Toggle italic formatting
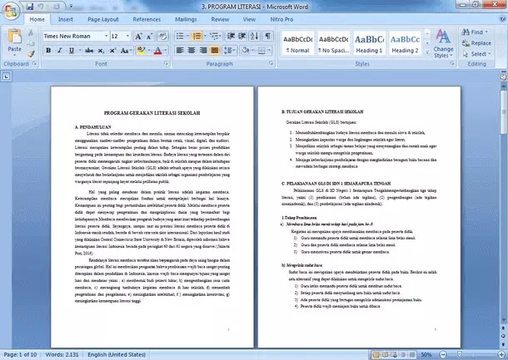 click(60, 51)
